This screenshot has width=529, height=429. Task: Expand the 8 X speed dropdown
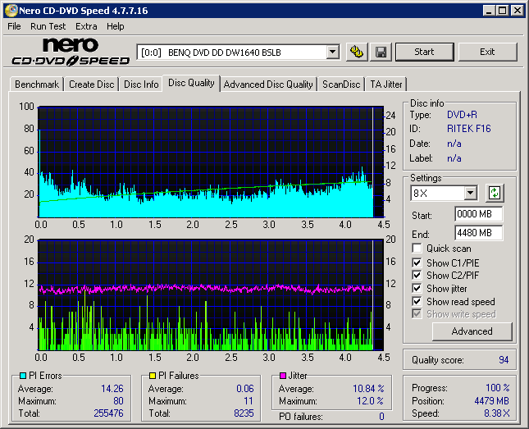tap(470, 194)
